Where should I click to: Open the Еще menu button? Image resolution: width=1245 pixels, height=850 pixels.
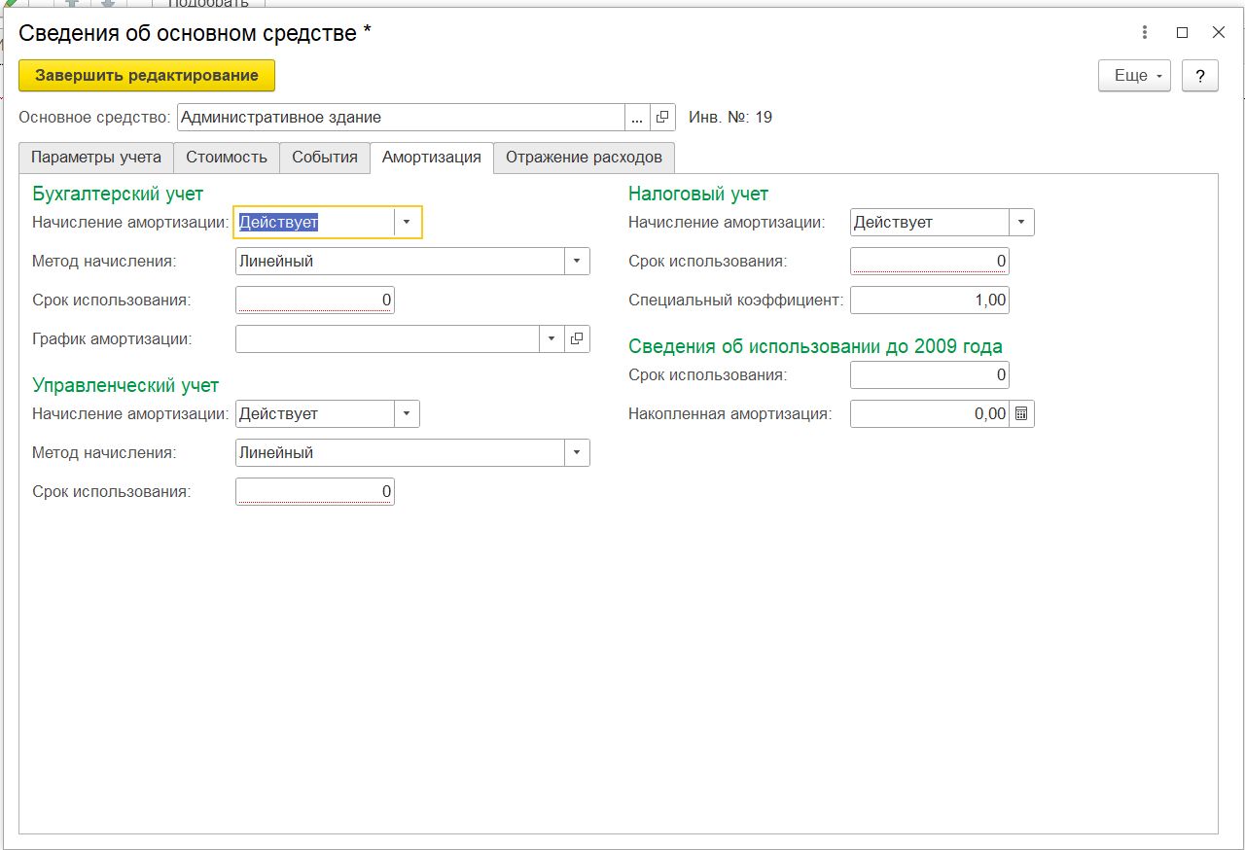[x=1134, y=76]
